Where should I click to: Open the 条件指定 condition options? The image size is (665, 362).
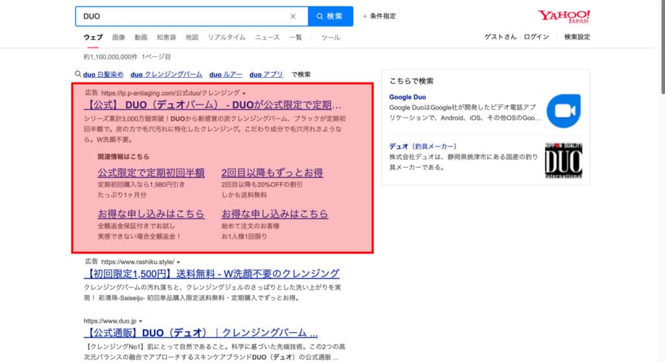pos(379,16)
